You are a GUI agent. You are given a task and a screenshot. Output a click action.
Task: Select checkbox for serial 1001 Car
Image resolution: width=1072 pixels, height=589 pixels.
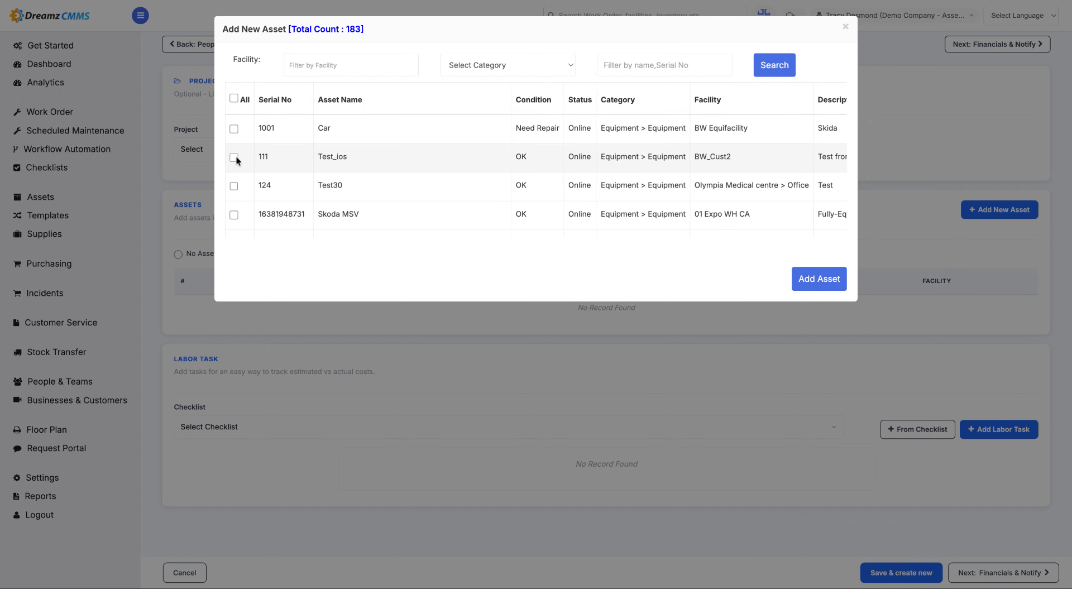tap(234, 129)
